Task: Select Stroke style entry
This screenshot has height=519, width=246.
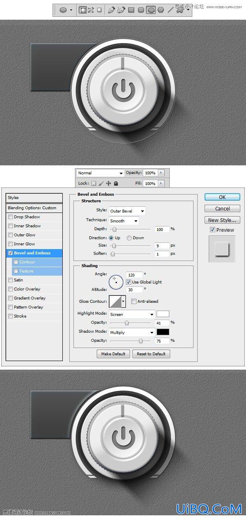Action: click(x=34, y=316)
